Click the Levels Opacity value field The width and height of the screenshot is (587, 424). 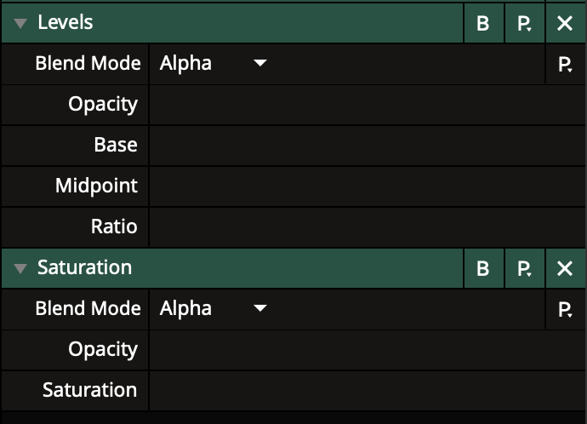click(x=366, y=105)
